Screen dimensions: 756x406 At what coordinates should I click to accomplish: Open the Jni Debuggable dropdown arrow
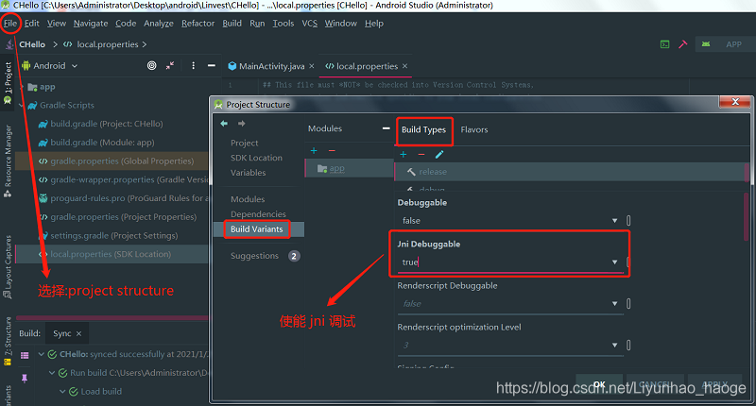click(615, 262)
